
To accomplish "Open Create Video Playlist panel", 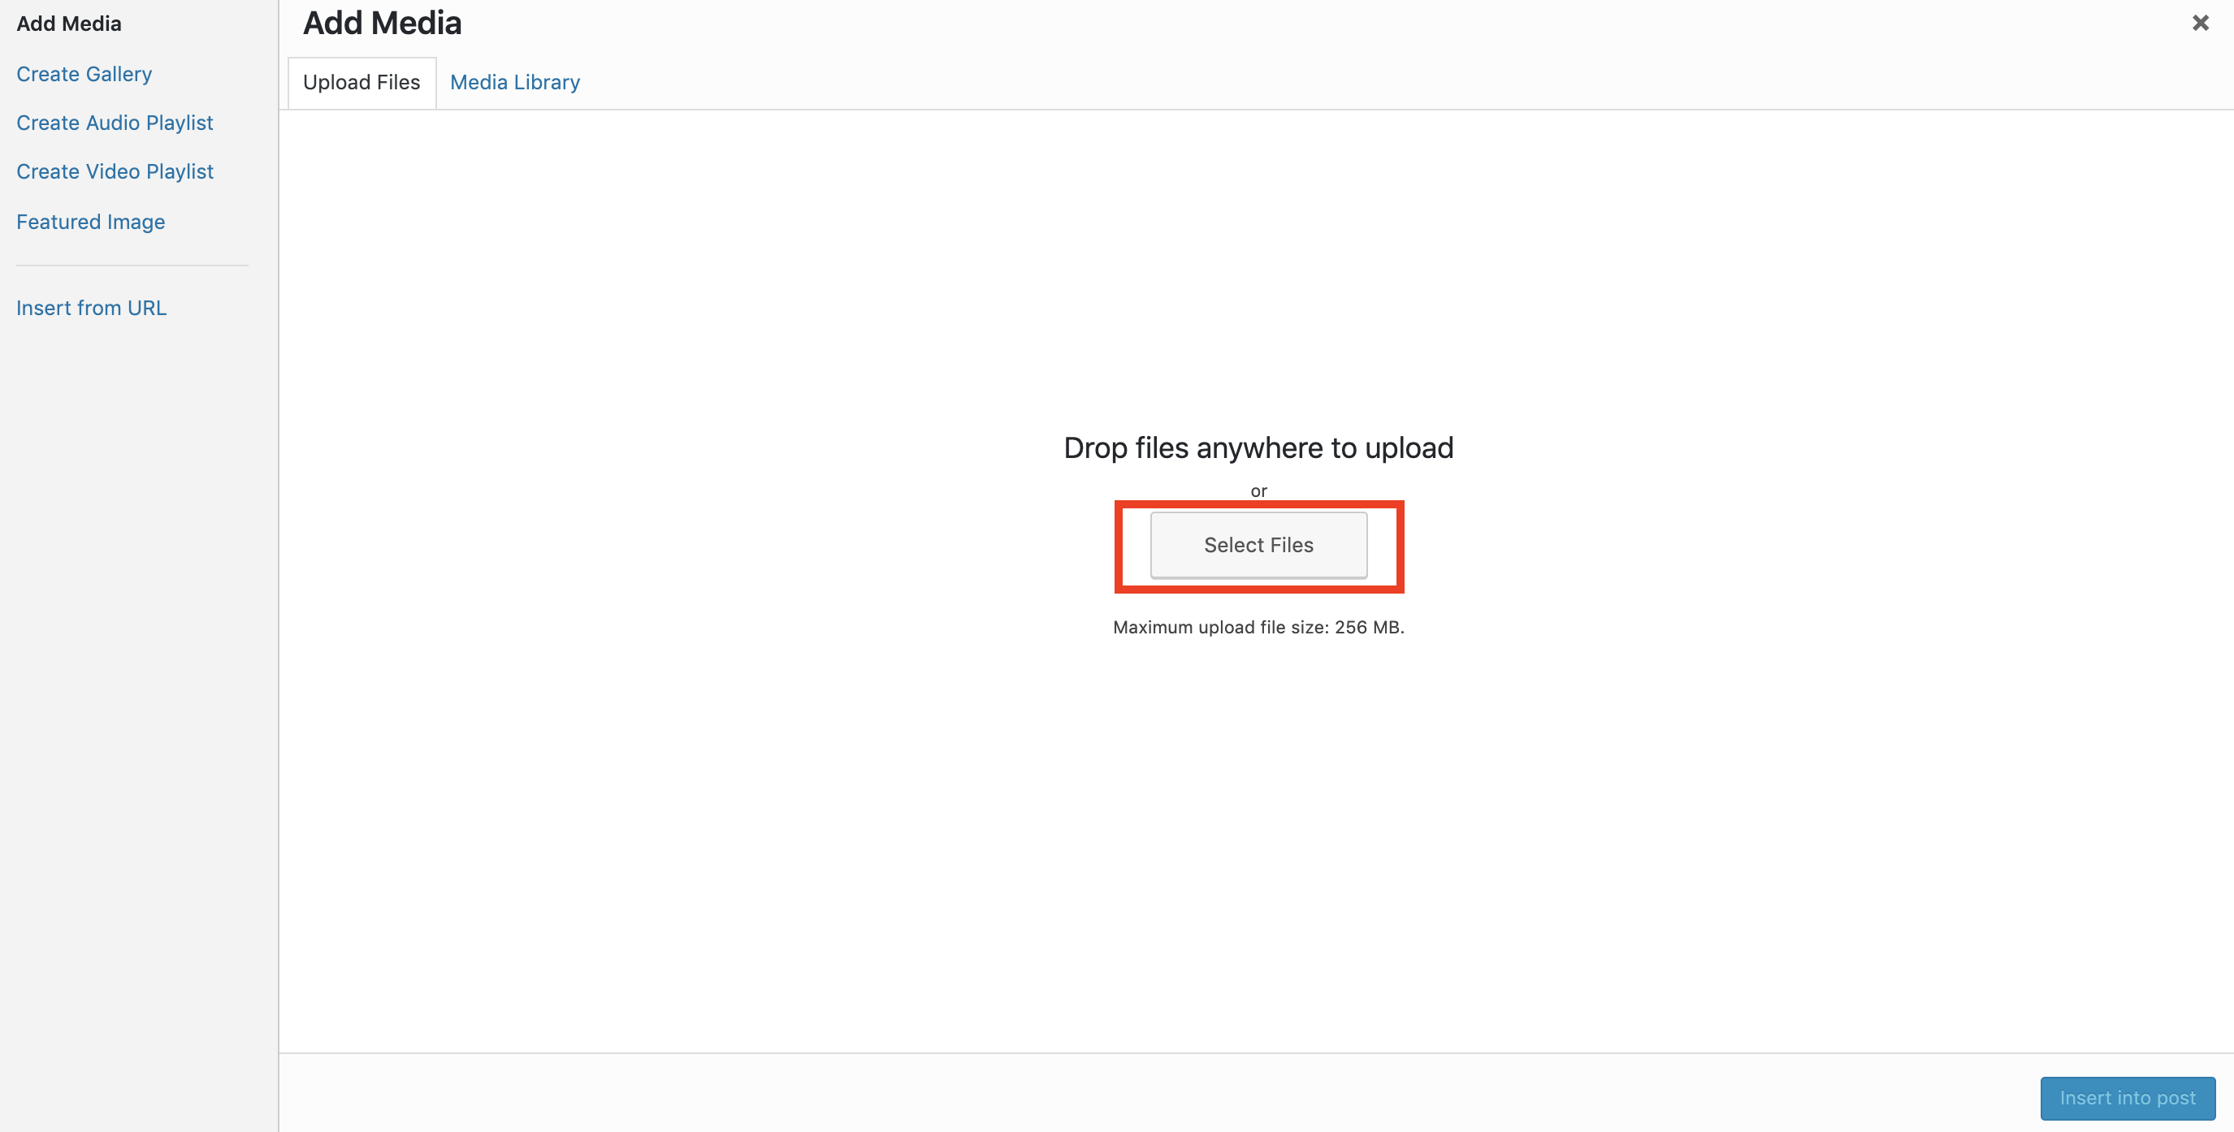I will tap(114, 172).
